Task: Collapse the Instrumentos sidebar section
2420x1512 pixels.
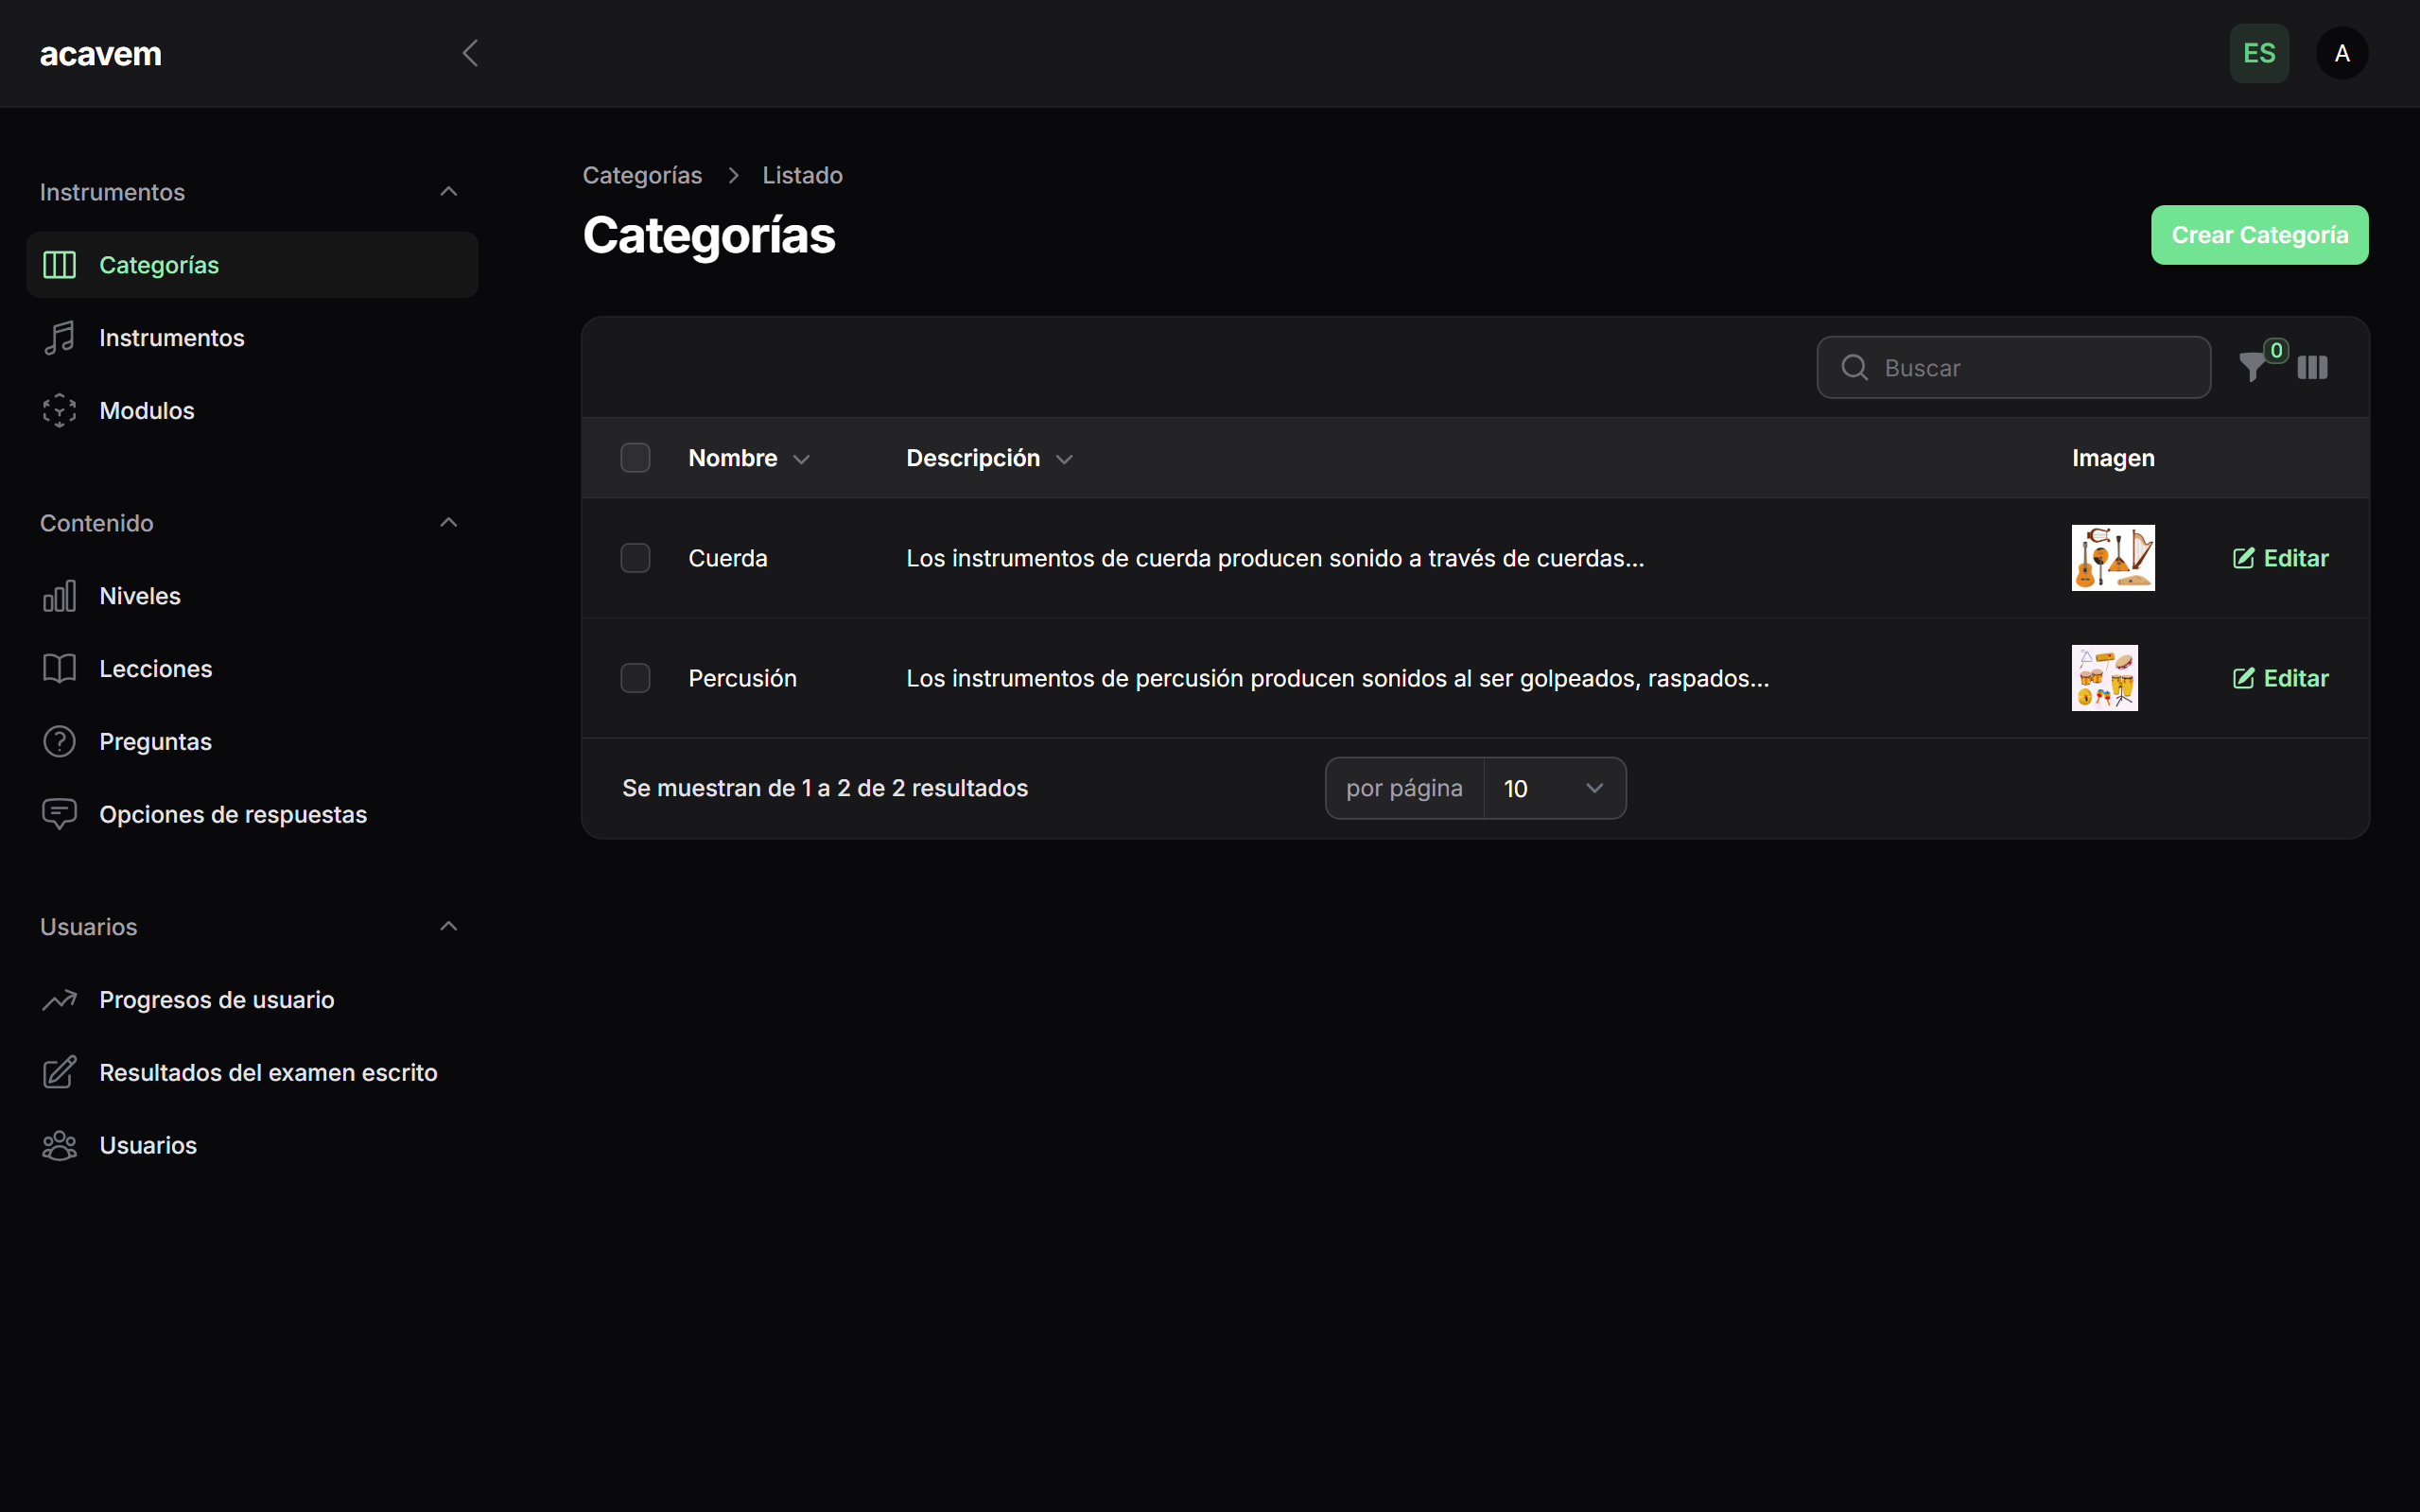Action: click(448, 191)
